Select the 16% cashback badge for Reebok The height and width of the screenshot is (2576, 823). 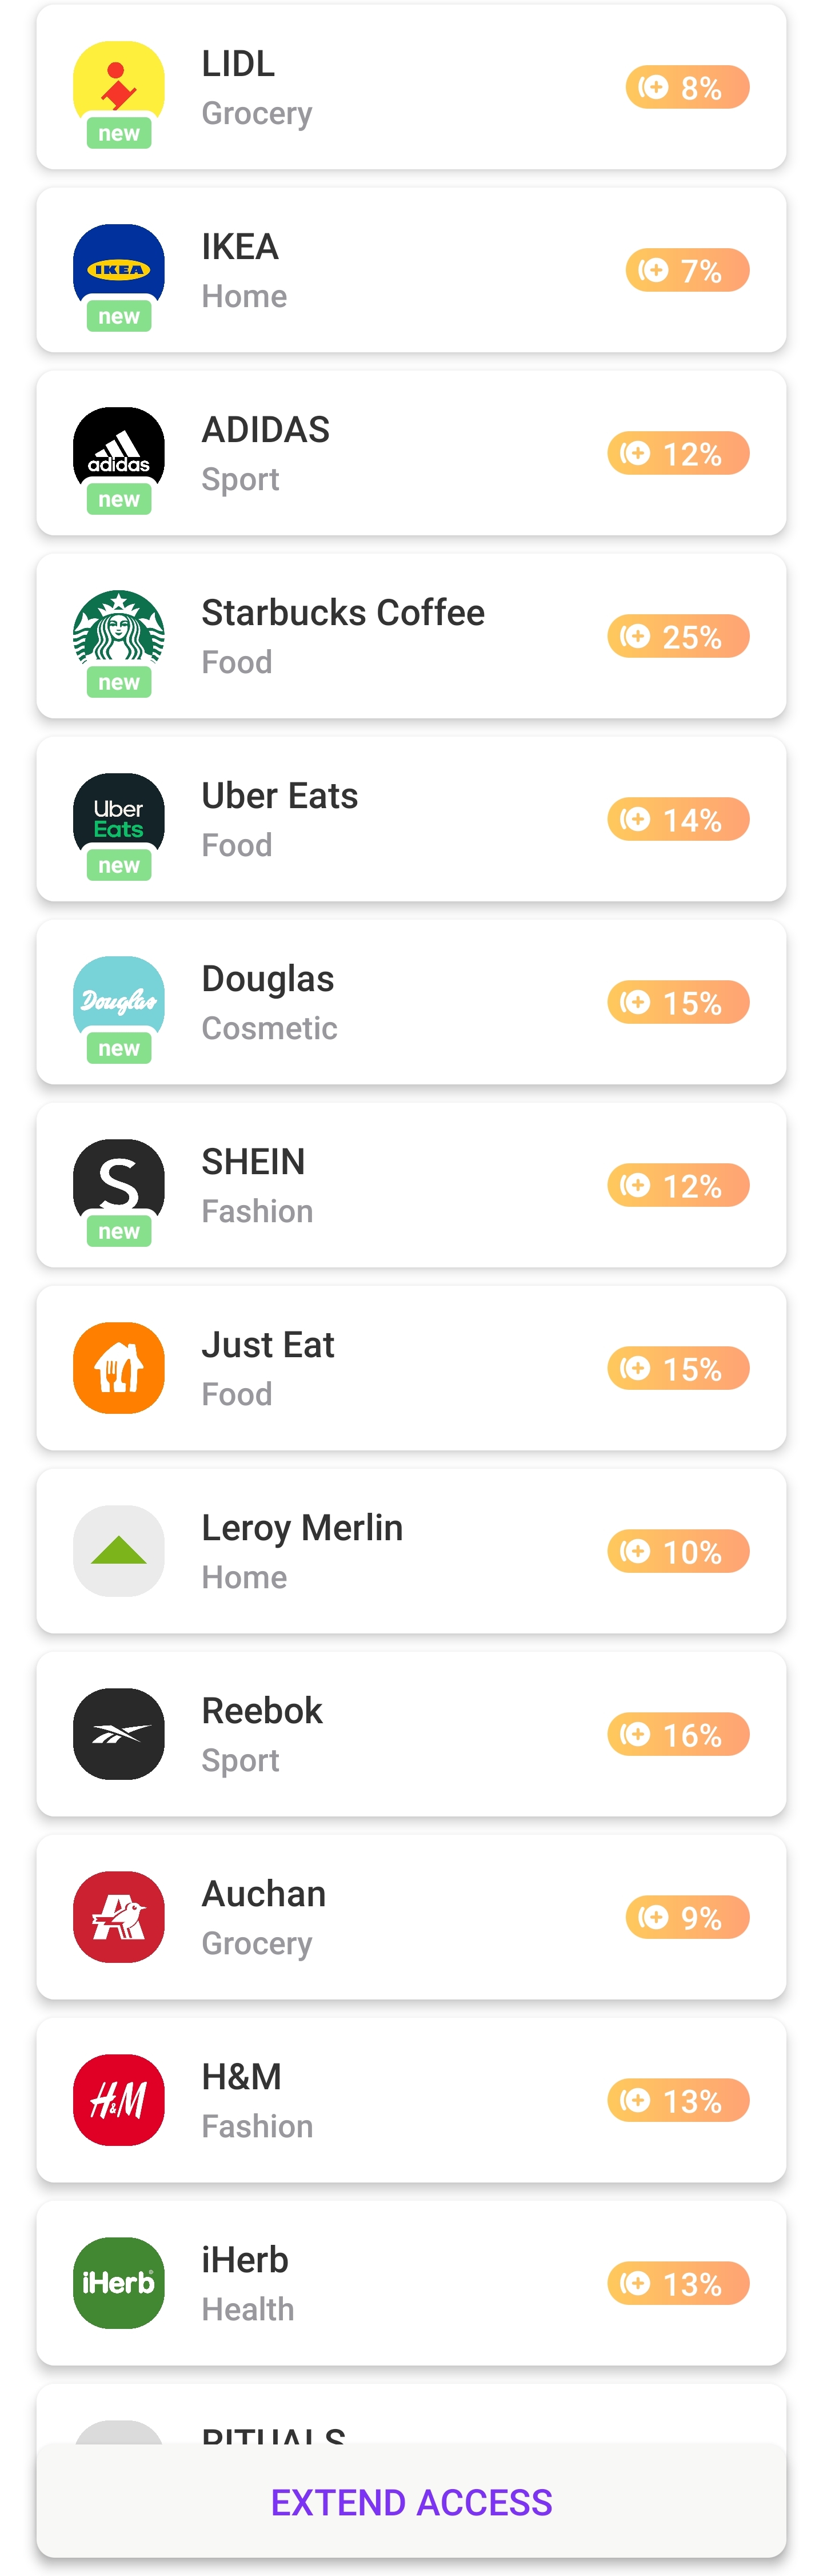678,1734
